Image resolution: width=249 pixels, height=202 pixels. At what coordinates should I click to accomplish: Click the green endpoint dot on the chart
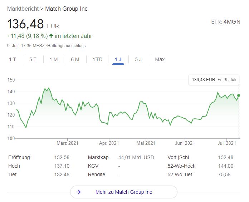239,95
